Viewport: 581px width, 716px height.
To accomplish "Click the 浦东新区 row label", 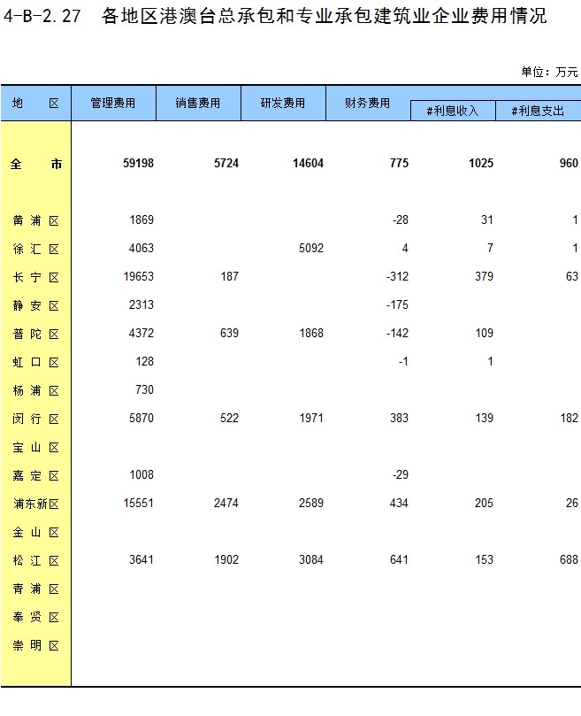I will 36,504.
